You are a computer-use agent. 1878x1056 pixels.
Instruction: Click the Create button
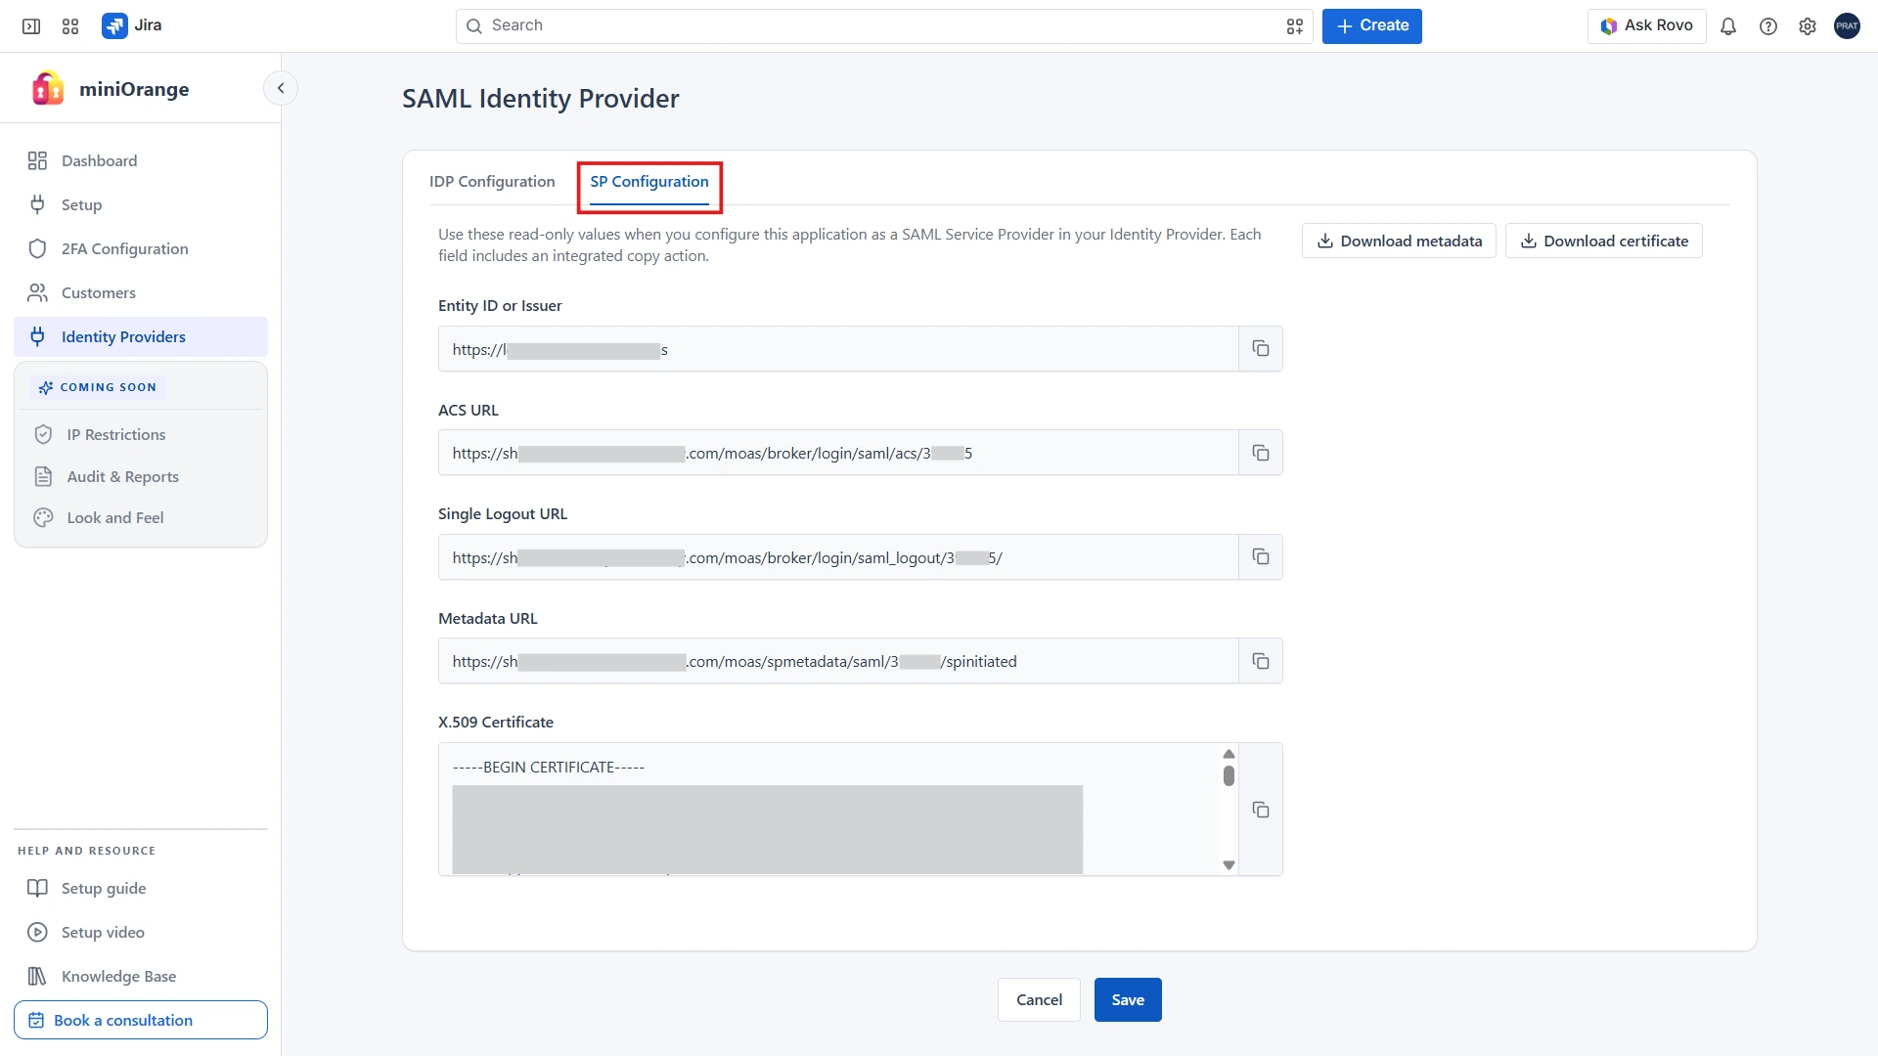click(x=1371, y=26)
